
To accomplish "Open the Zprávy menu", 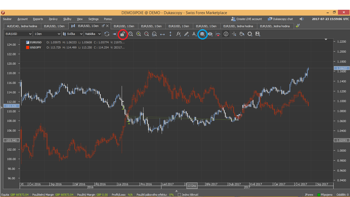I will (x=53, y=19).
